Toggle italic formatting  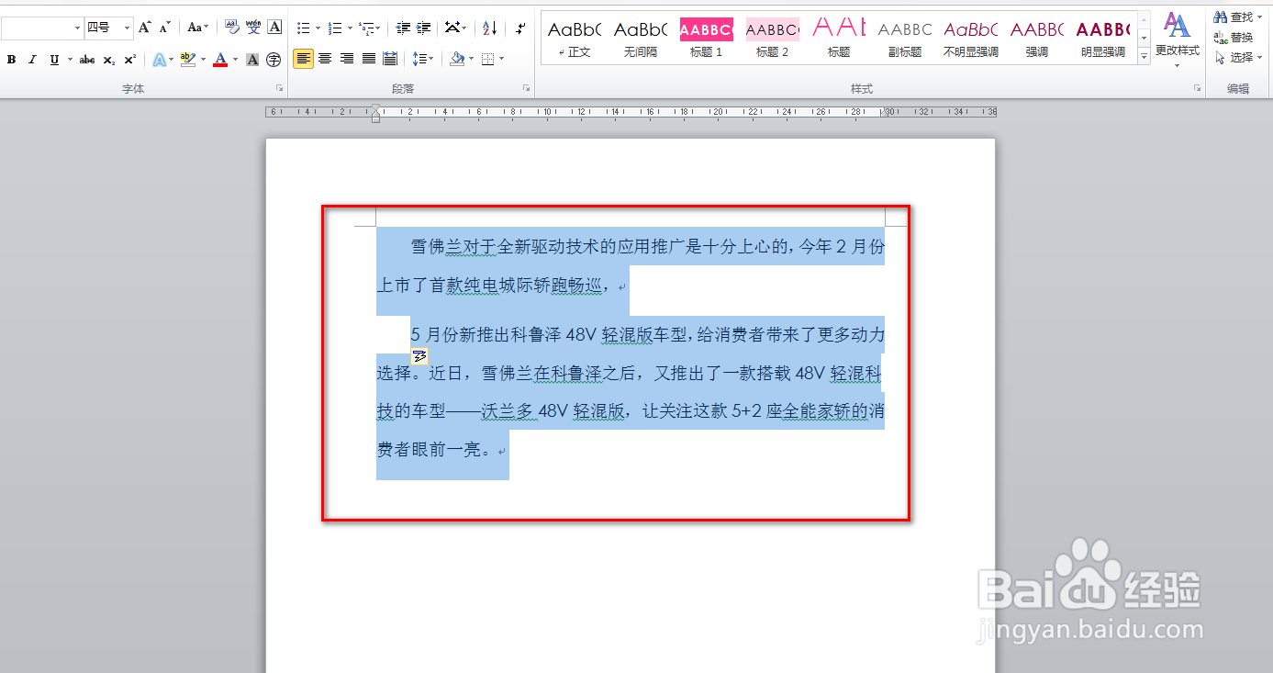coord(32,60)
